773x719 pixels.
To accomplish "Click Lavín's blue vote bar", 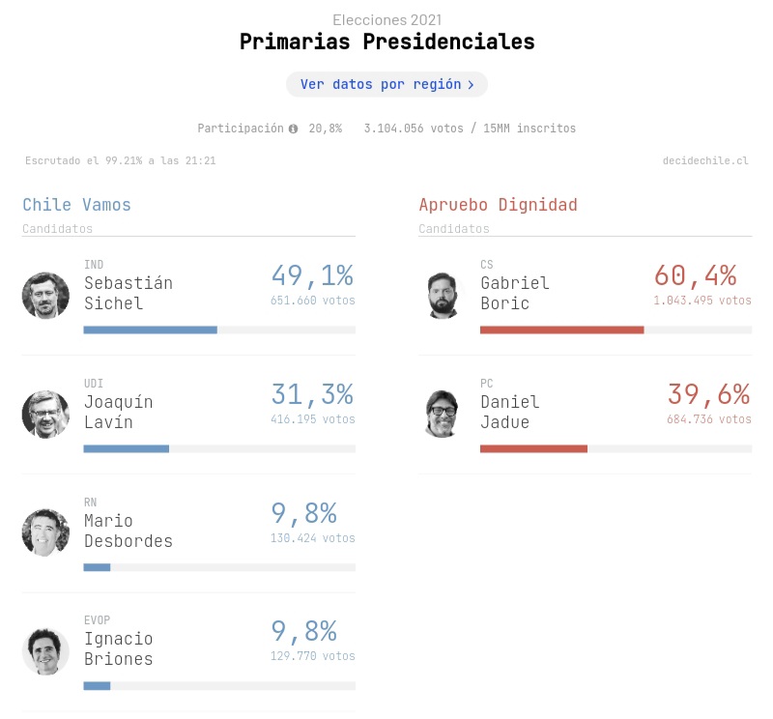I will click(127, 448).
